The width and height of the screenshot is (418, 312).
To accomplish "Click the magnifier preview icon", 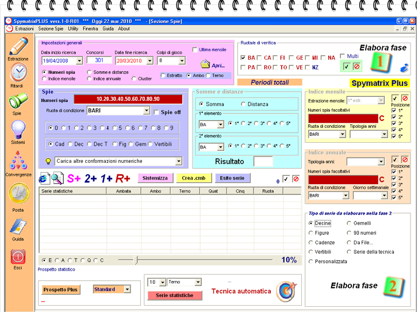I will coord(57,178).
